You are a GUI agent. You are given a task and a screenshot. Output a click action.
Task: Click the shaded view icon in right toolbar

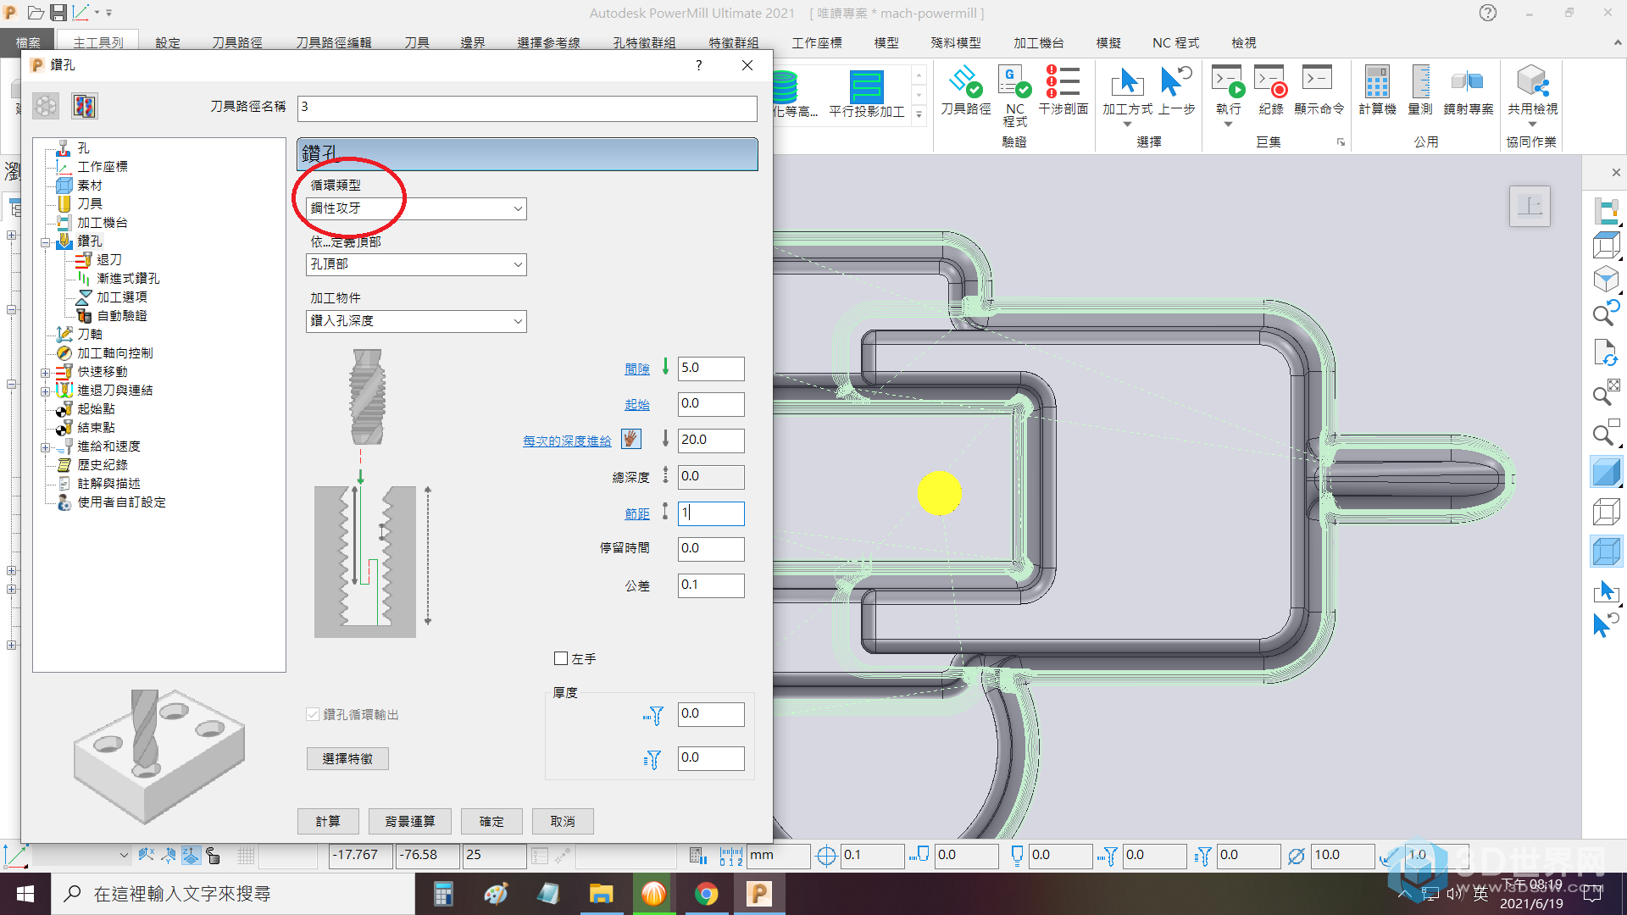tap(1606, 472)
